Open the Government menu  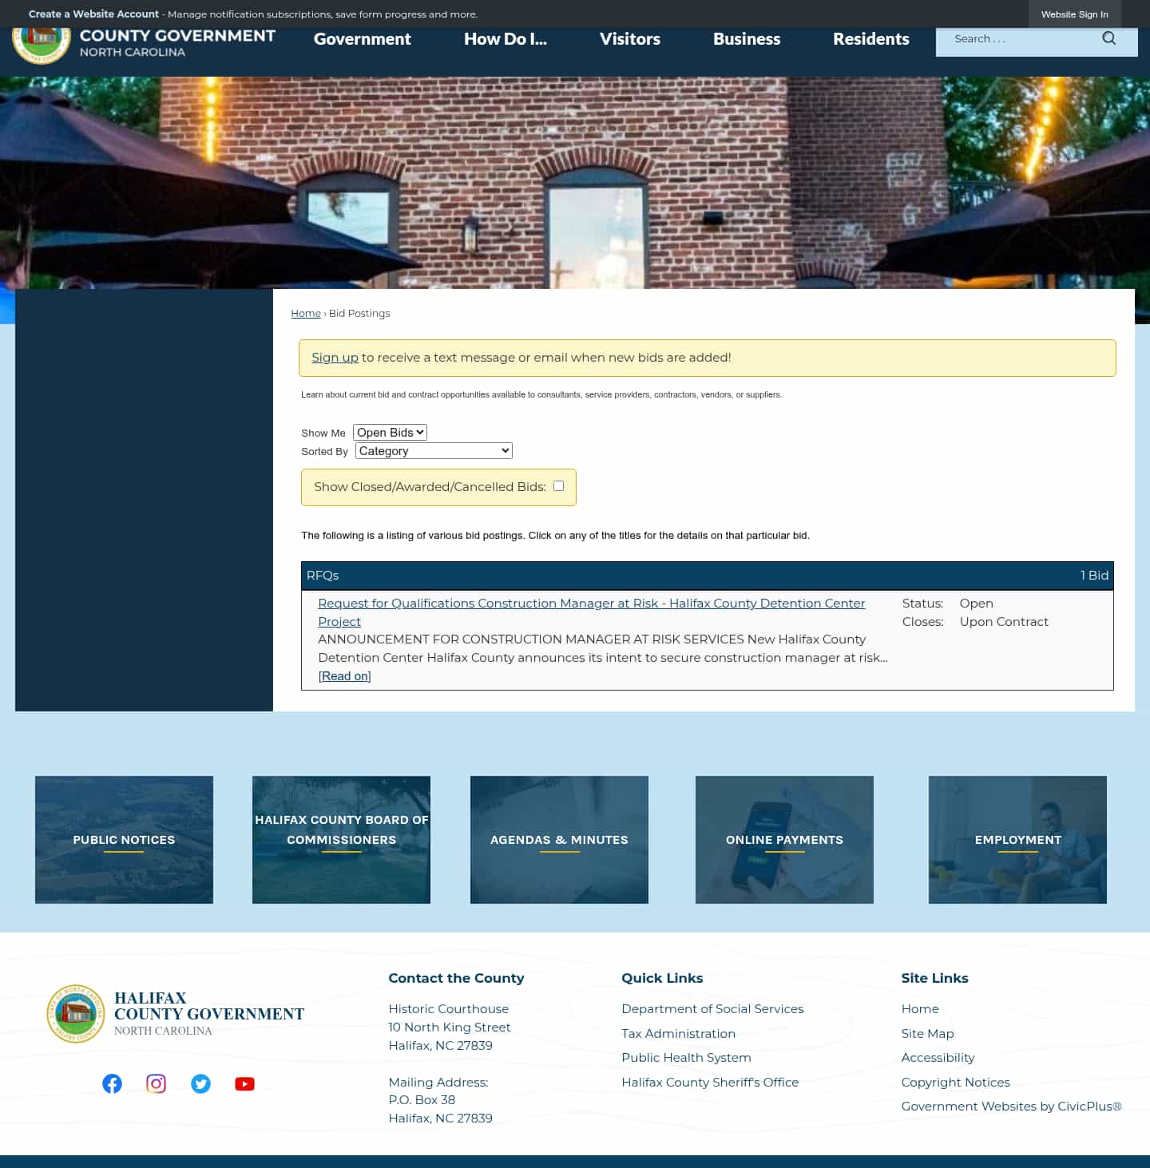[362, 38]
